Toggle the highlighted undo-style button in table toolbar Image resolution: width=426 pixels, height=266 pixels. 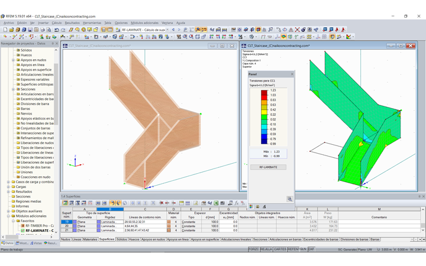[112, 203]
